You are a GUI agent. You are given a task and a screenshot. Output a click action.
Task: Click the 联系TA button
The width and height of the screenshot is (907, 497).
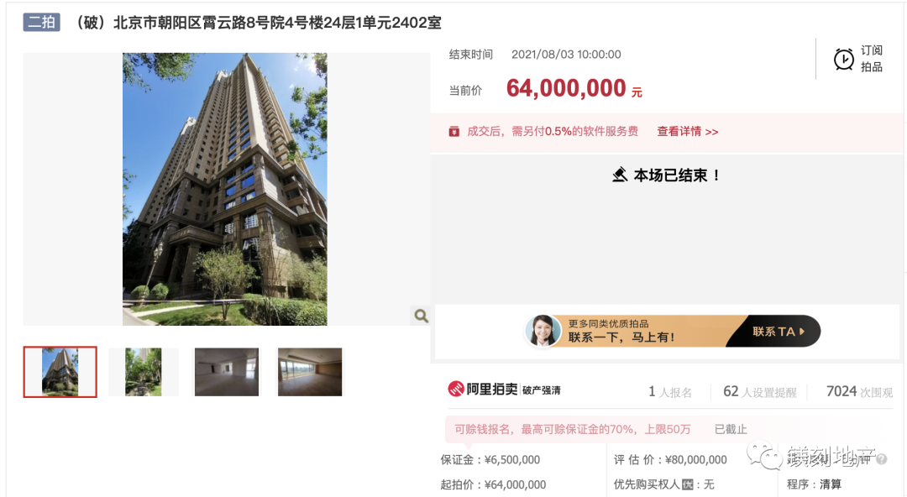tap(778, 332)
